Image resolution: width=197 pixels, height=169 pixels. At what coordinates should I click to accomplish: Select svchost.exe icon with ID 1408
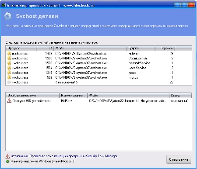[9, 54]
